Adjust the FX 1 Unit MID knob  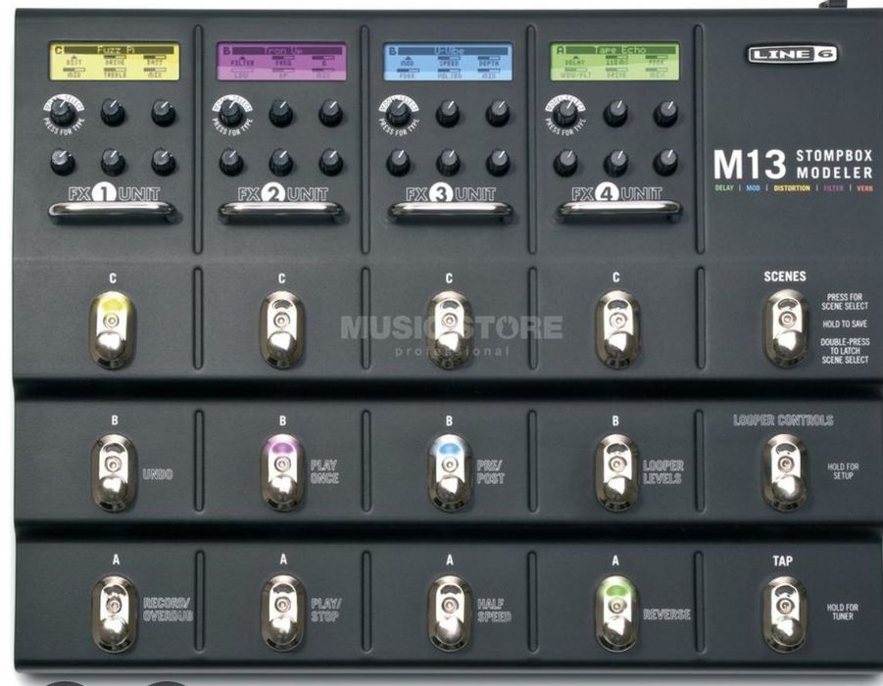(63, 163)
